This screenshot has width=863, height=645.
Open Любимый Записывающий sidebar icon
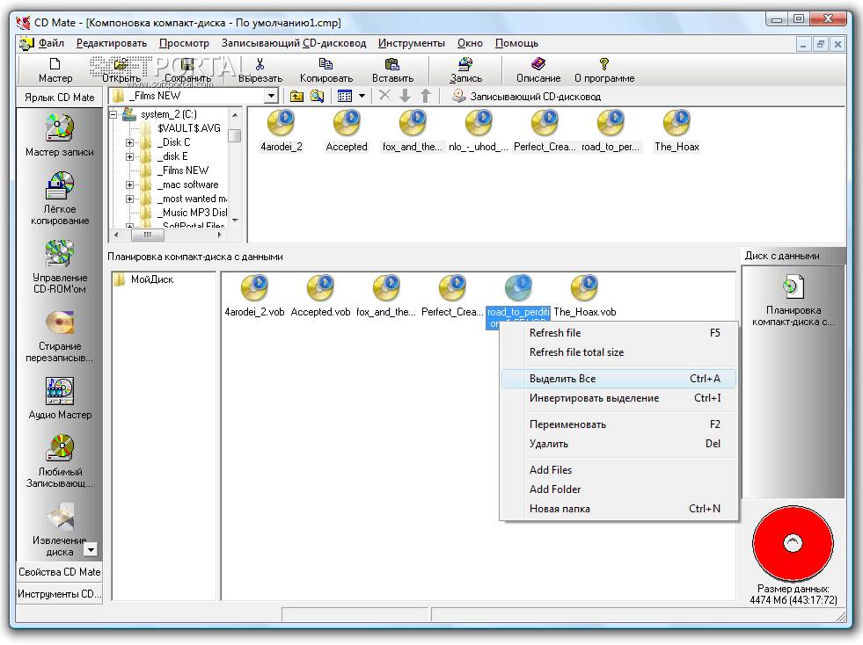click(60, 448)
